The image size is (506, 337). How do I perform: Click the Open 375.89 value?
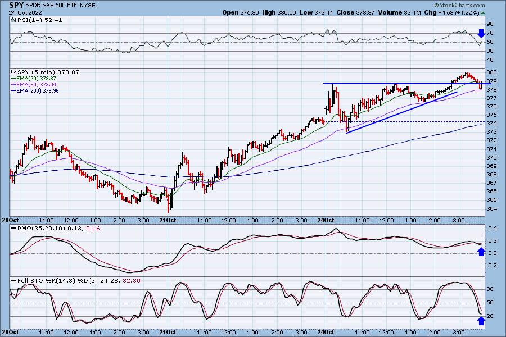(x=241, y=12)
